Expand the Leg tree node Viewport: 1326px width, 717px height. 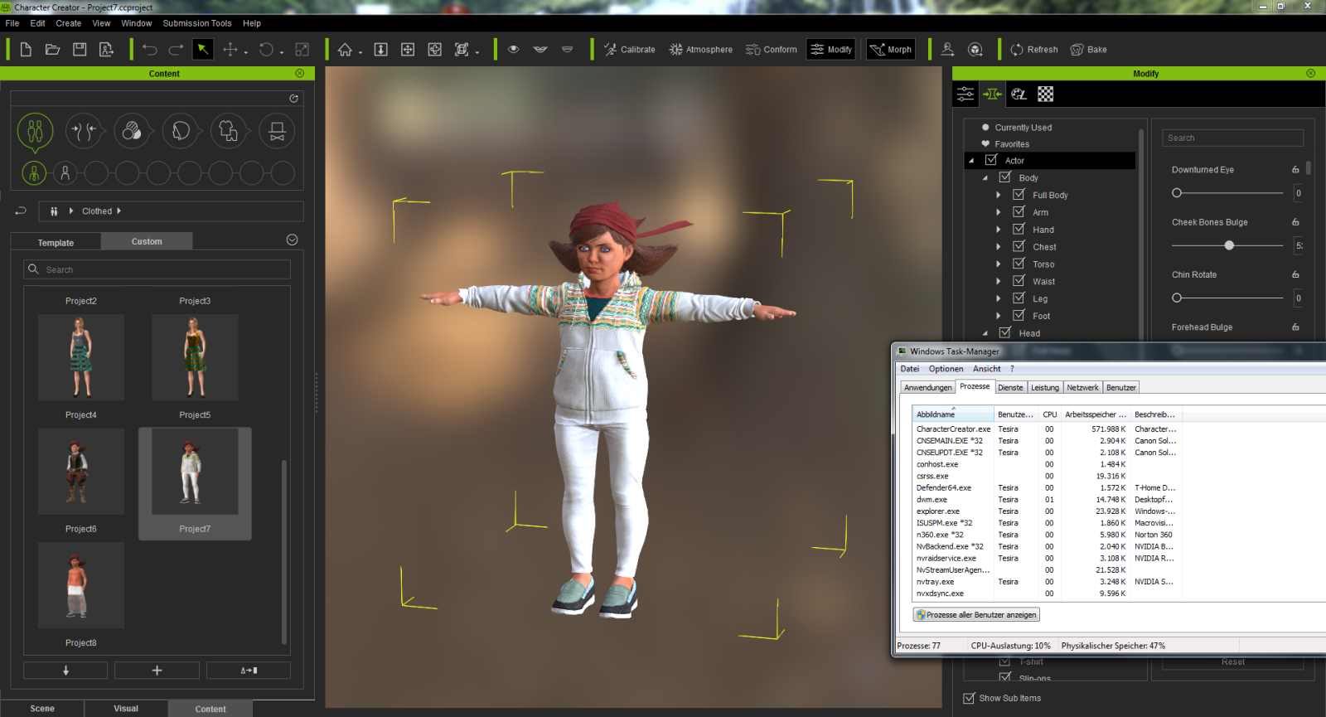pyautogui.click(x=999, y=298)
